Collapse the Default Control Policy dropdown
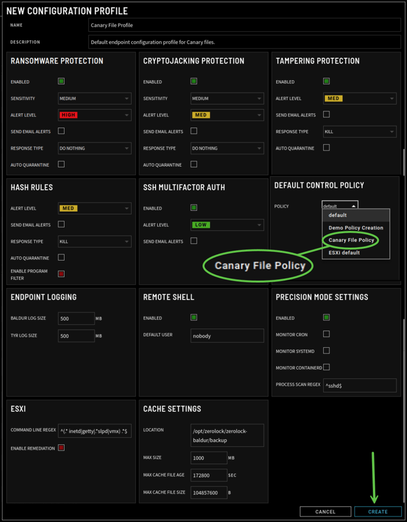 tap(340, 205)
